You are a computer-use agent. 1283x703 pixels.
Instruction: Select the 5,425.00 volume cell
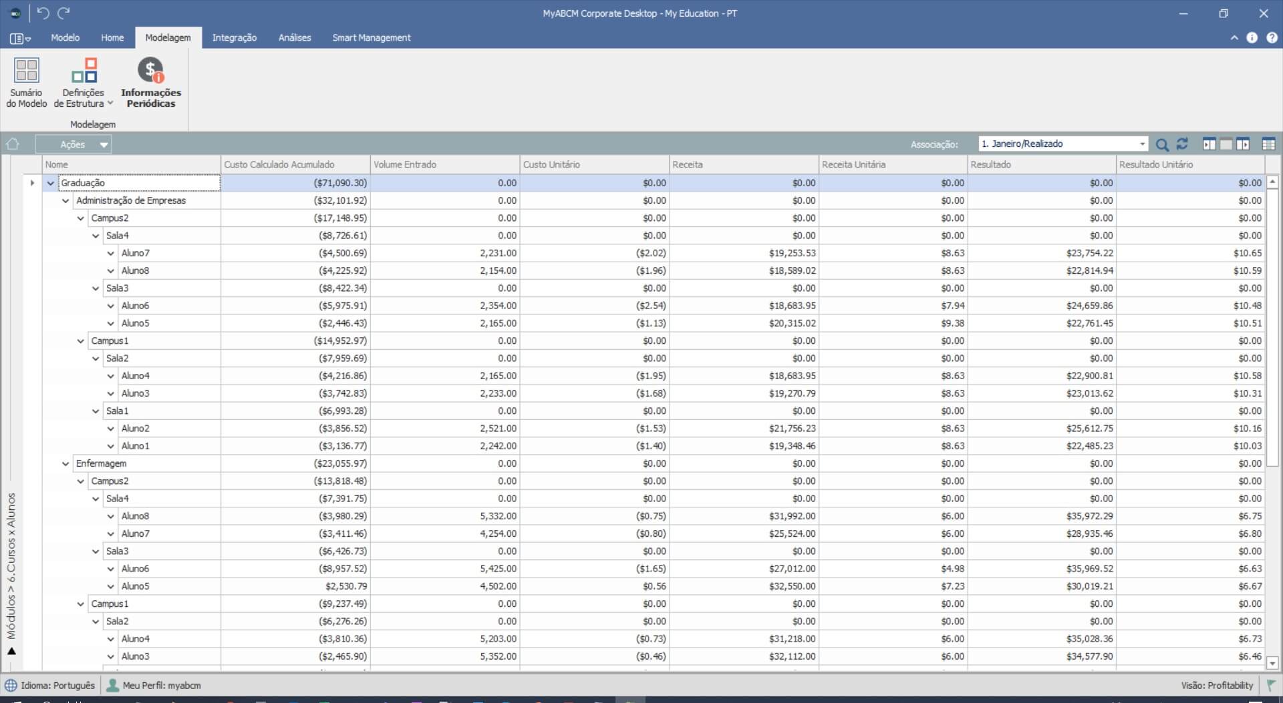(x=445, y=569)
